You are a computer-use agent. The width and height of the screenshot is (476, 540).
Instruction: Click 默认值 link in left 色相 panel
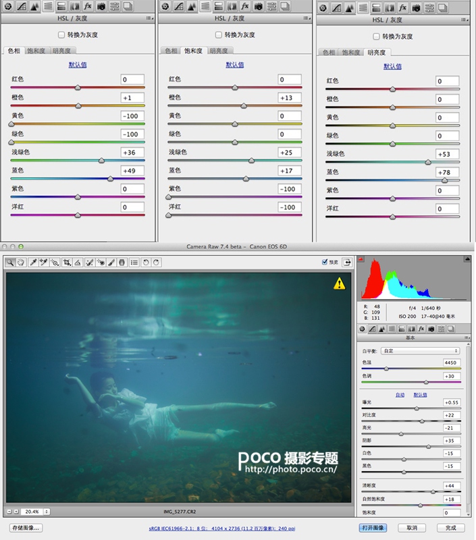coord(78,65)
